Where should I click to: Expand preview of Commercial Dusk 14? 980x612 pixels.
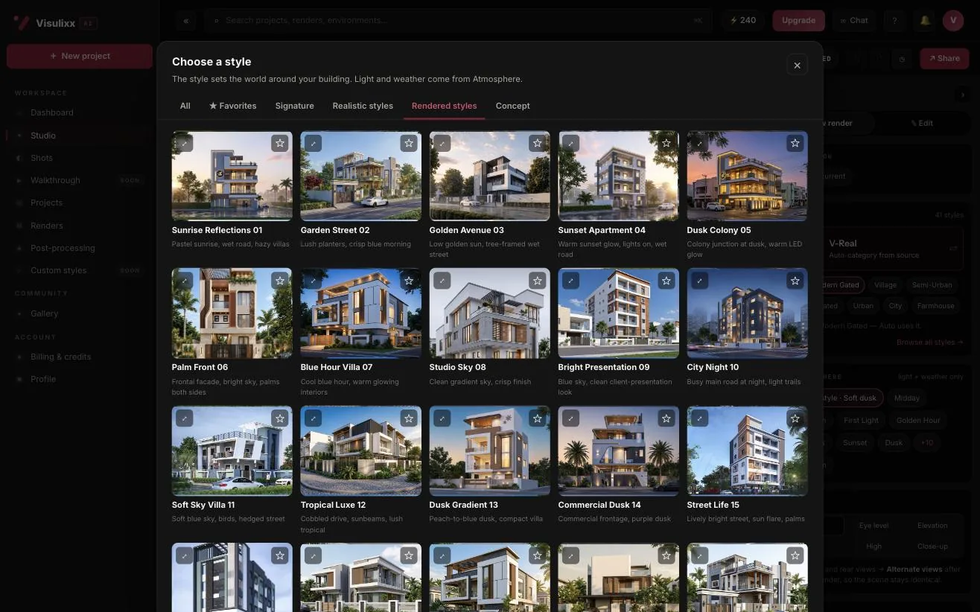(x=570, y=418)
